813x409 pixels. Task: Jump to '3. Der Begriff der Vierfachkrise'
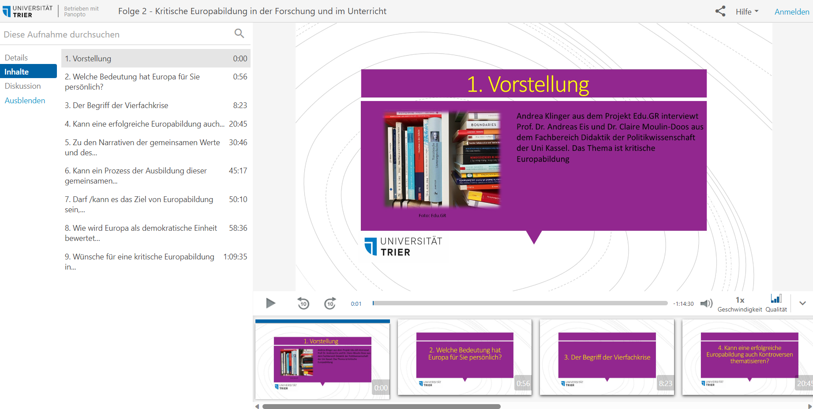pos(156,105)
